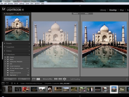
Task: Click the Navigator preview thumbnail
Action: click(17, 28)
